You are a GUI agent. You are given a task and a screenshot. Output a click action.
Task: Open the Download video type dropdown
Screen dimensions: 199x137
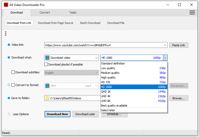tap(97, 58)
